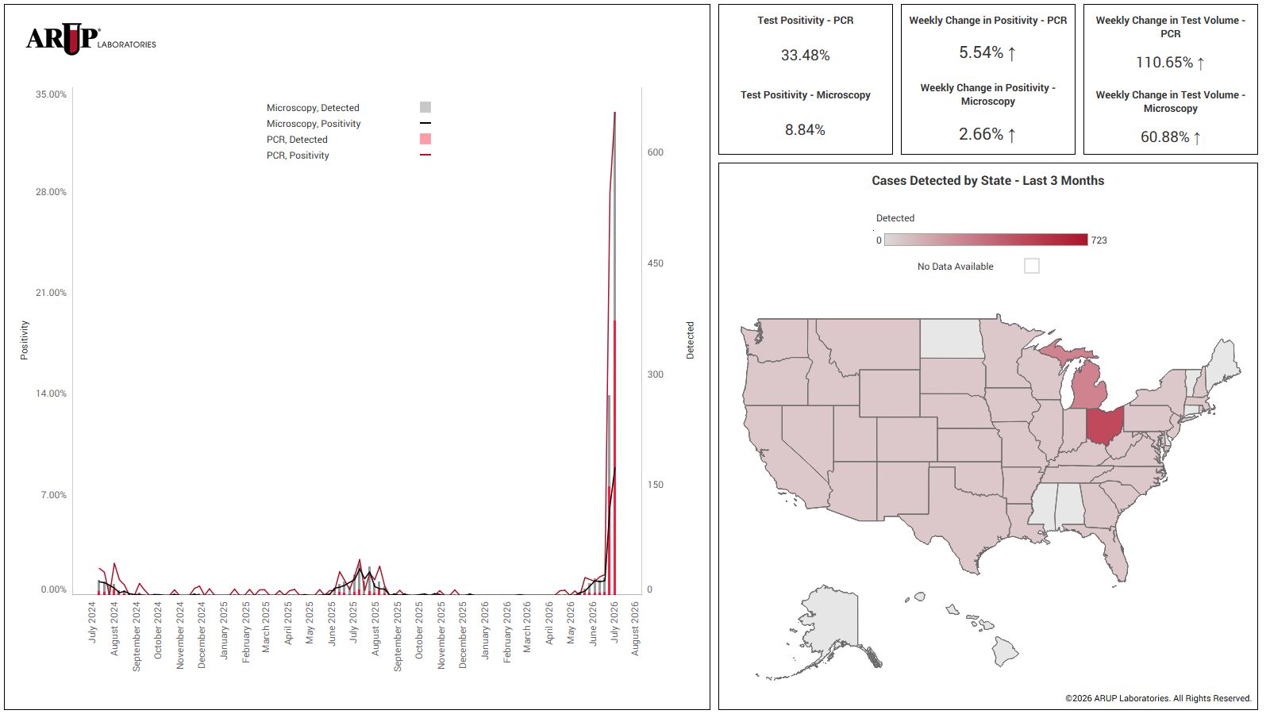
Task: Click the July 2024 axis label
Action: pyautogui.click(x=92, y=622)
